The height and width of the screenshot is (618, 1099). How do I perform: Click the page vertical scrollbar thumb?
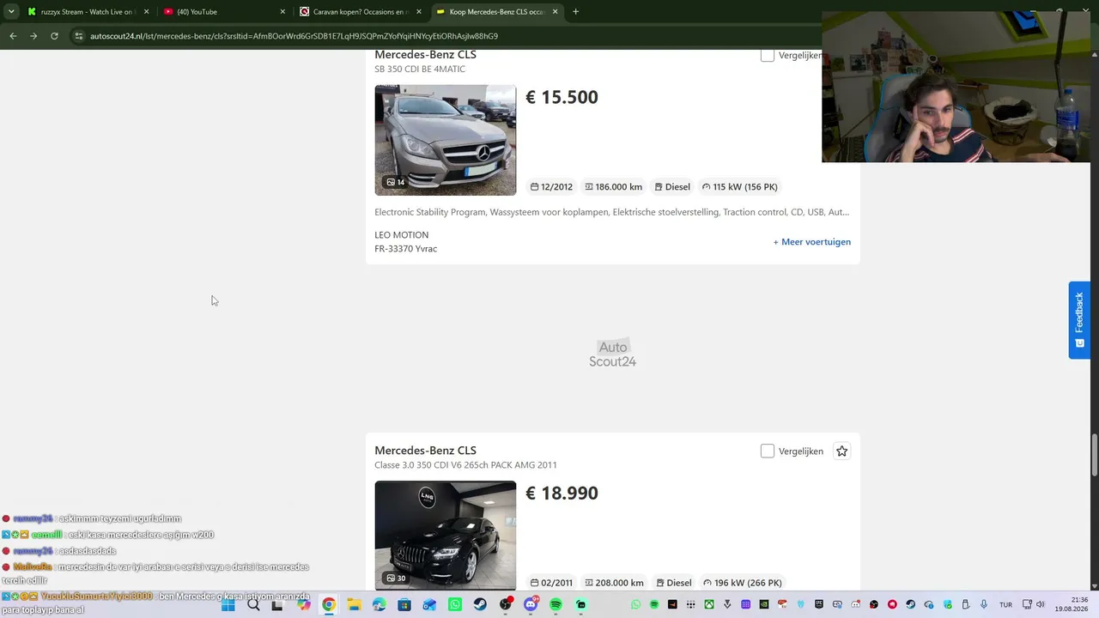[1094, 453]
